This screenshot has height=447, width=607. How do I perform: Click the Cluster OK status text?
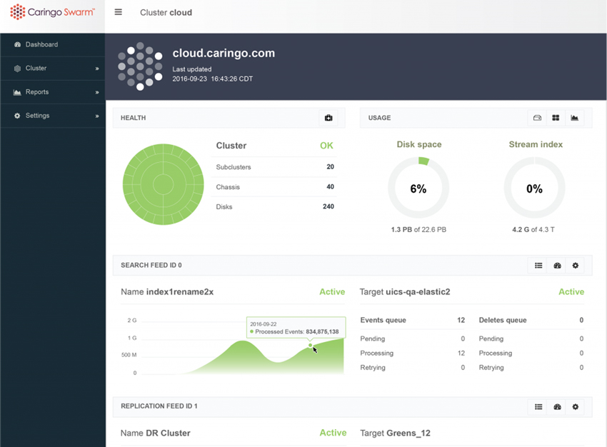[326, 146]
